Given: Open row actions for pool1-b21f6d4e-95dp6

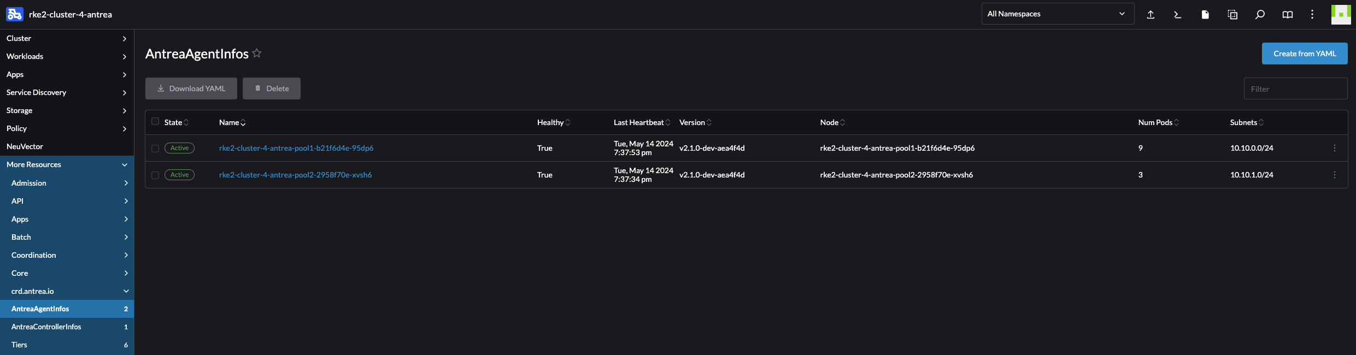Looking at the screenshot, I should coord(1335,148).
